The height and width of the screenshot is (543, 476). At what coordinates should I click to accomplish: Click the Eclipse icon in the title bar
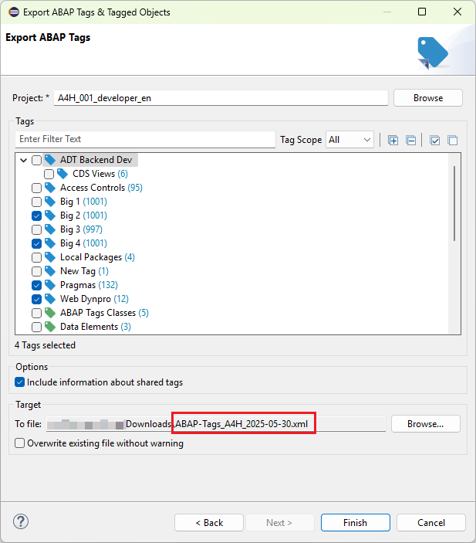(x=14, y=12)
